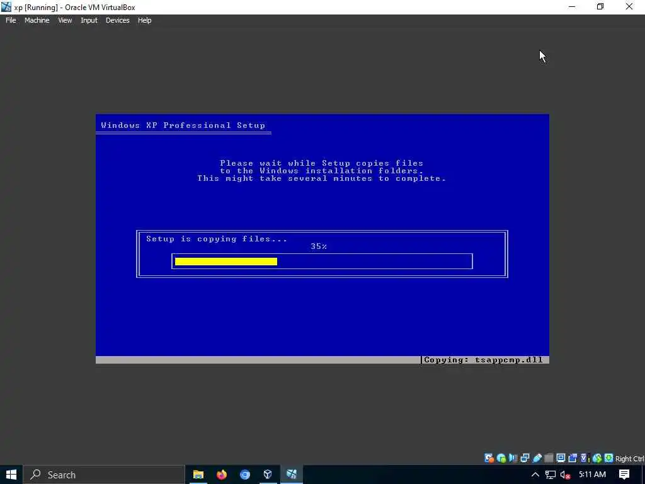Click the yellow file copy progress bar
Viewport: 645px width, 484px height.
coord(226,262)
